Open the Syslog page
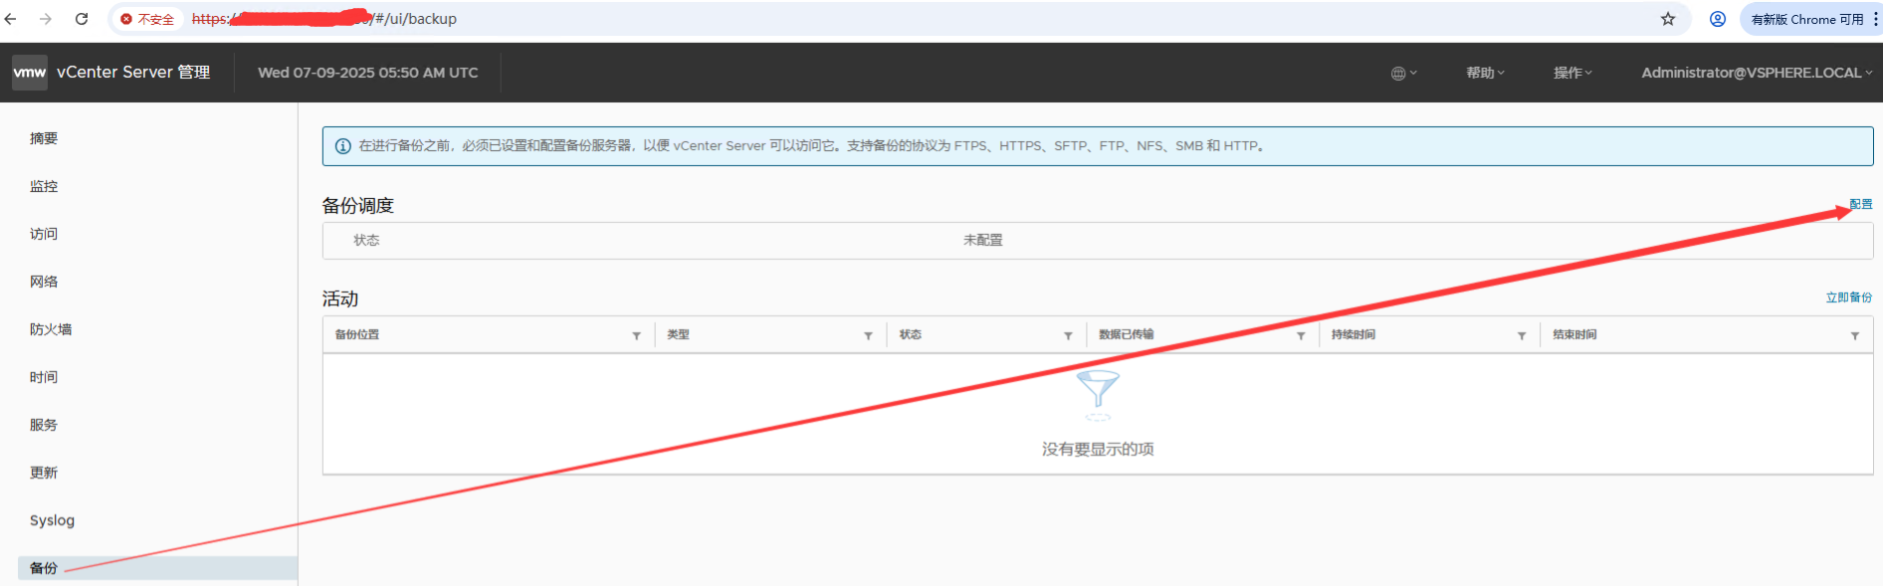Image resolution: width=1883 pixels, height=586 pixels. [x=52, y=520]
